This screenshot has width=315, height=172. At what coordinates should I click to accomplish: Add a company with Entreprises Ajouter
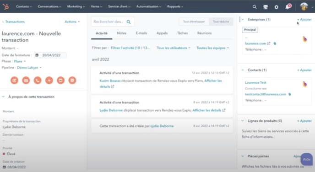pyautogui.click(x=304, y=20)
